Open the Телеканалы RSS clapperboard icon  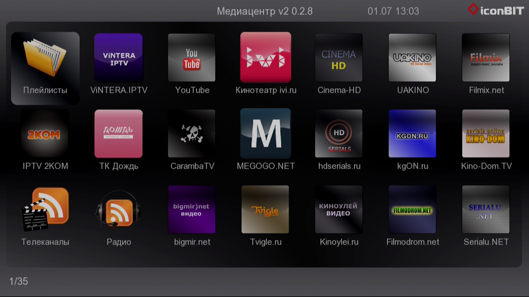45,209
